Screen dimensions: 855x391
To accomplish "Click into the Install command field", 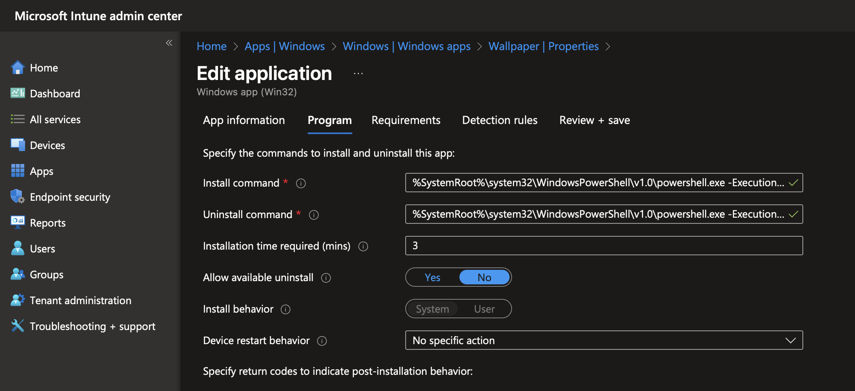I will [604, 183].
